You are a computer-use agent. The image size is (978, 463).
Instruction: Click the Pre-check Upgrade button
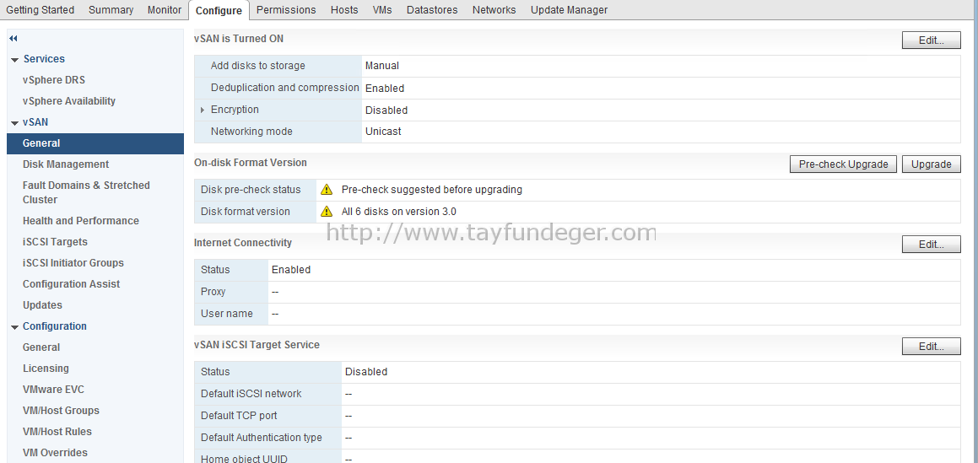click(x=843, y=164)
